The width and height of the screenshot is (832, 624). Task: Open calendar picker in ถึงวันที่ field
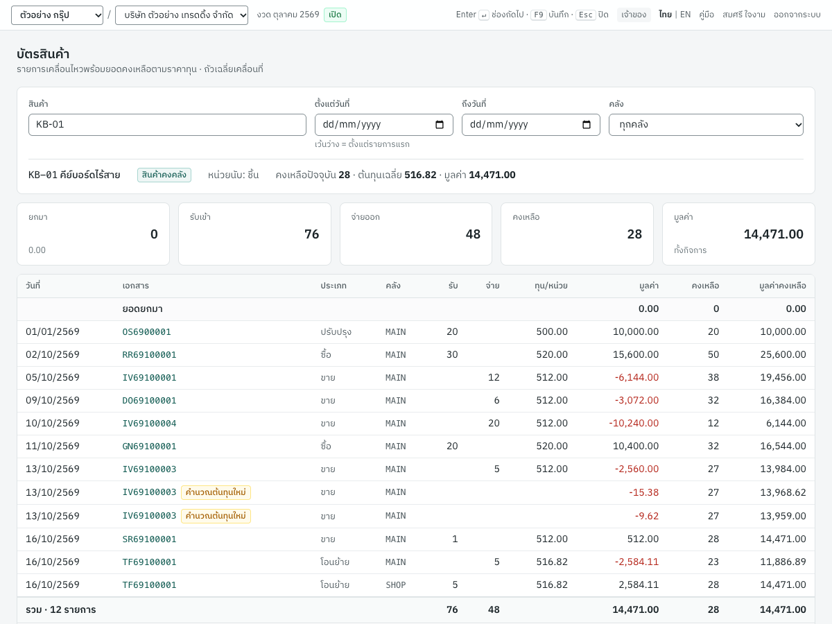[587, 125]
